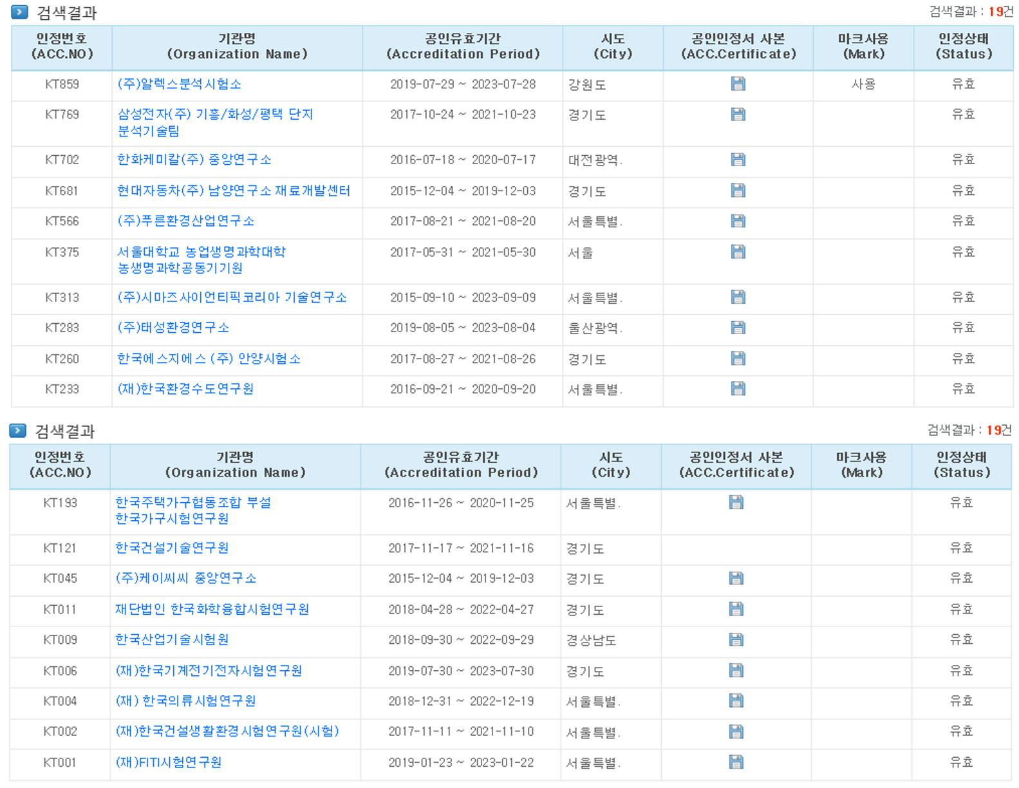Click certificate save icon for KT769

pyautogui.click(x=738, y=115)
